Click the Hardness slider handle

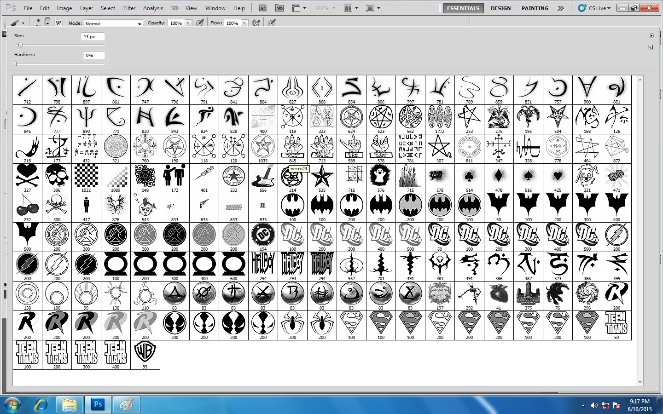15,63
